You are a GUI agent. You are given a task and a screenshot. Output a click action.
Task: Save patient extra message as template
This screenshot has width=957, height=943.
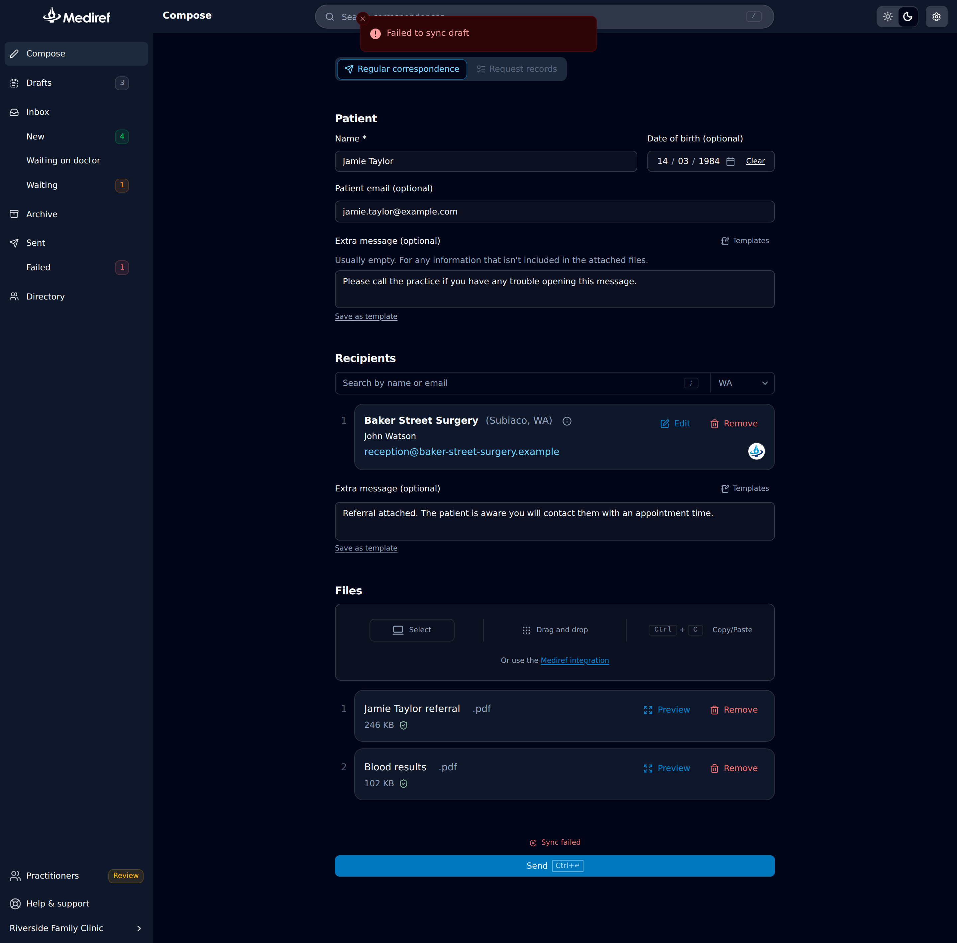tap(366, 316)
